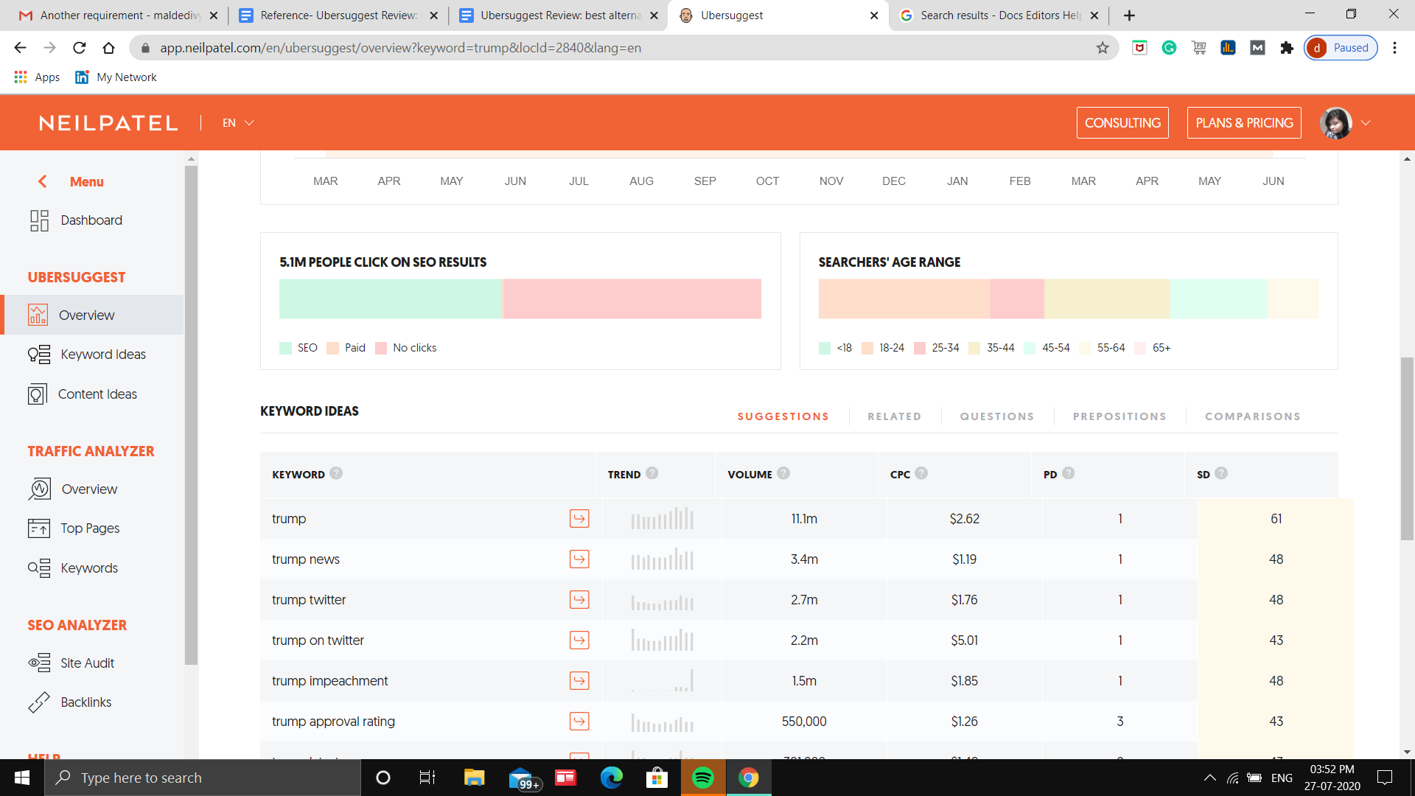
Task: Open 'trump impeachment' keyword link
Action: click(329, 681)
